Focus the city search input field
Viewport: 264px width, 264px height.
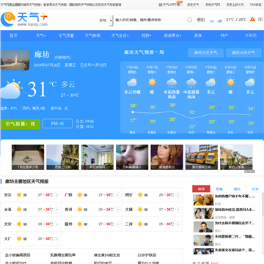[150, 20]
